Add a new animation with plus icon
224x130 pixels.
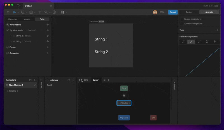(x=34, y=80)
